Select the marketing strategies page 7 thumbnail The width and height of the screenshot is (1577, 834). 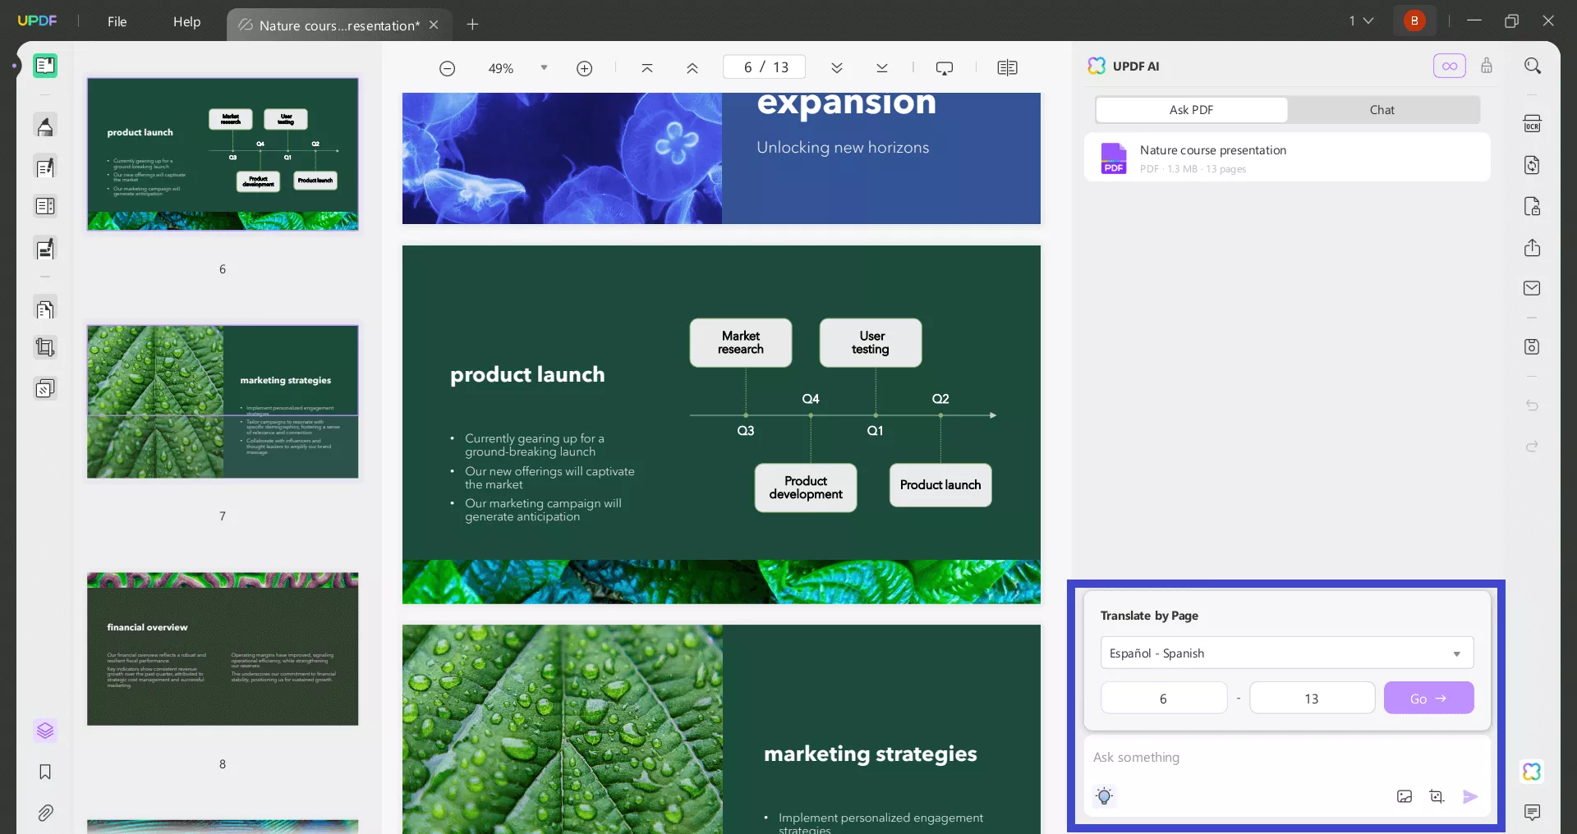223,402
